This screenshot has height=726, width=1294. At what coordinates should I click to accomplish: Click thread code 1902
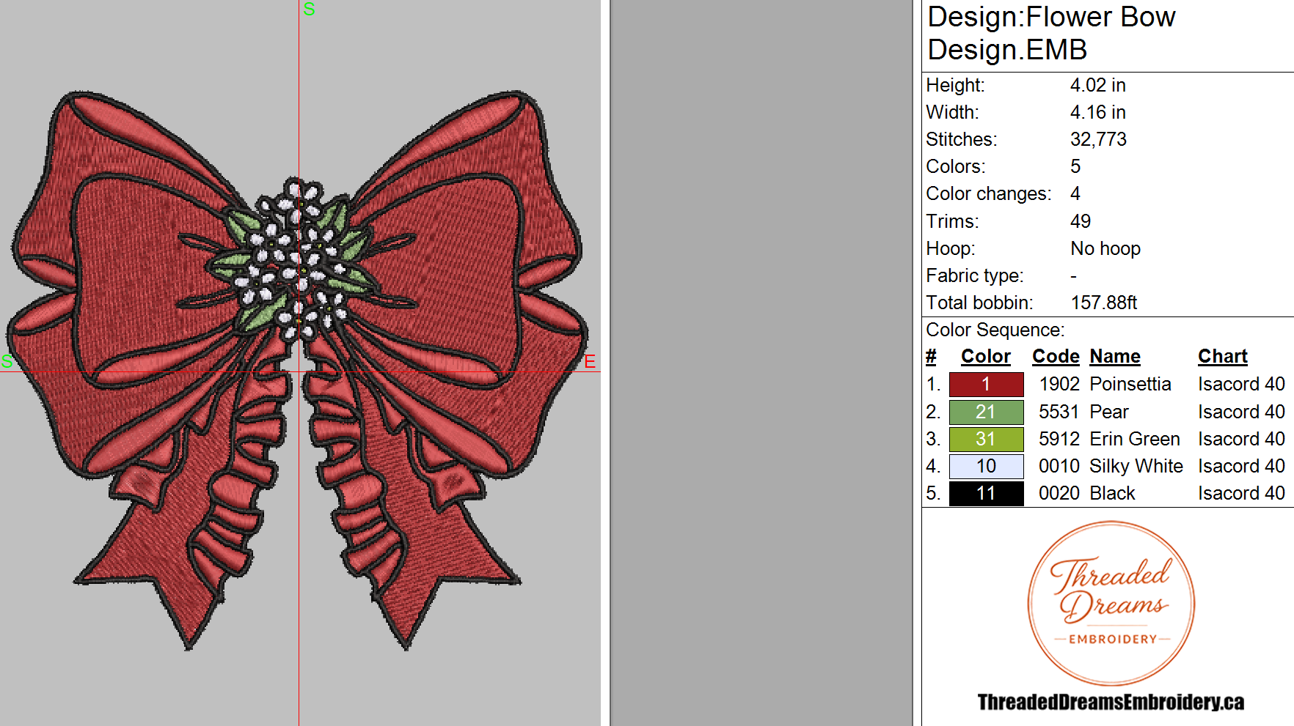(1059, 384)
